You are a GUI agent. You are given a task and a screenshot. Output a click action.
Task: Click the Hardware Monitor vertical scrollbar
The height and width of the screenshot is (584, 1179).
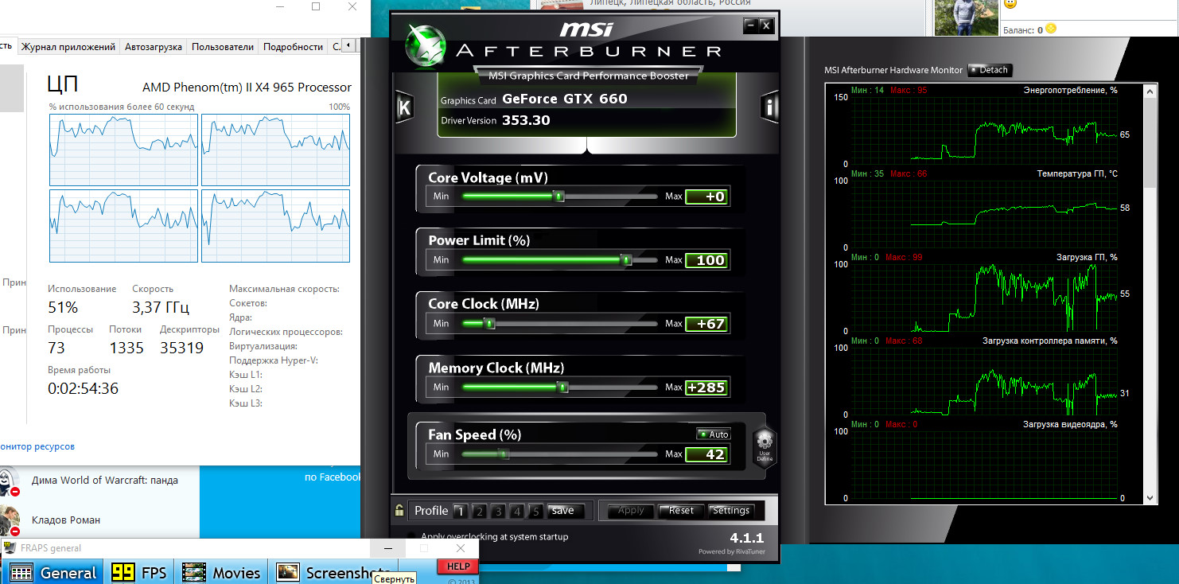click(x=1150, y=294)
